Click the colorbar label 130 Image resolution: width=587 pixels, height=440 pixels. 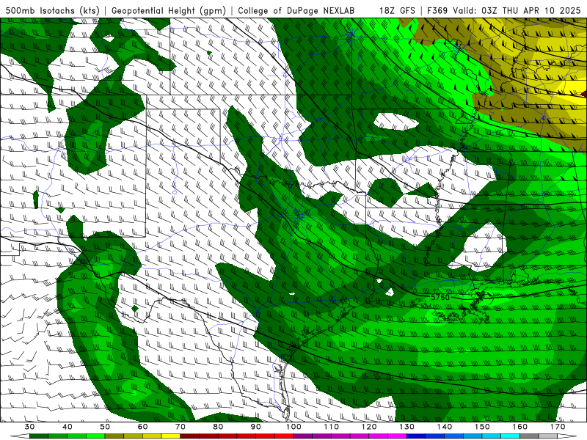click(x=407, y=427)
